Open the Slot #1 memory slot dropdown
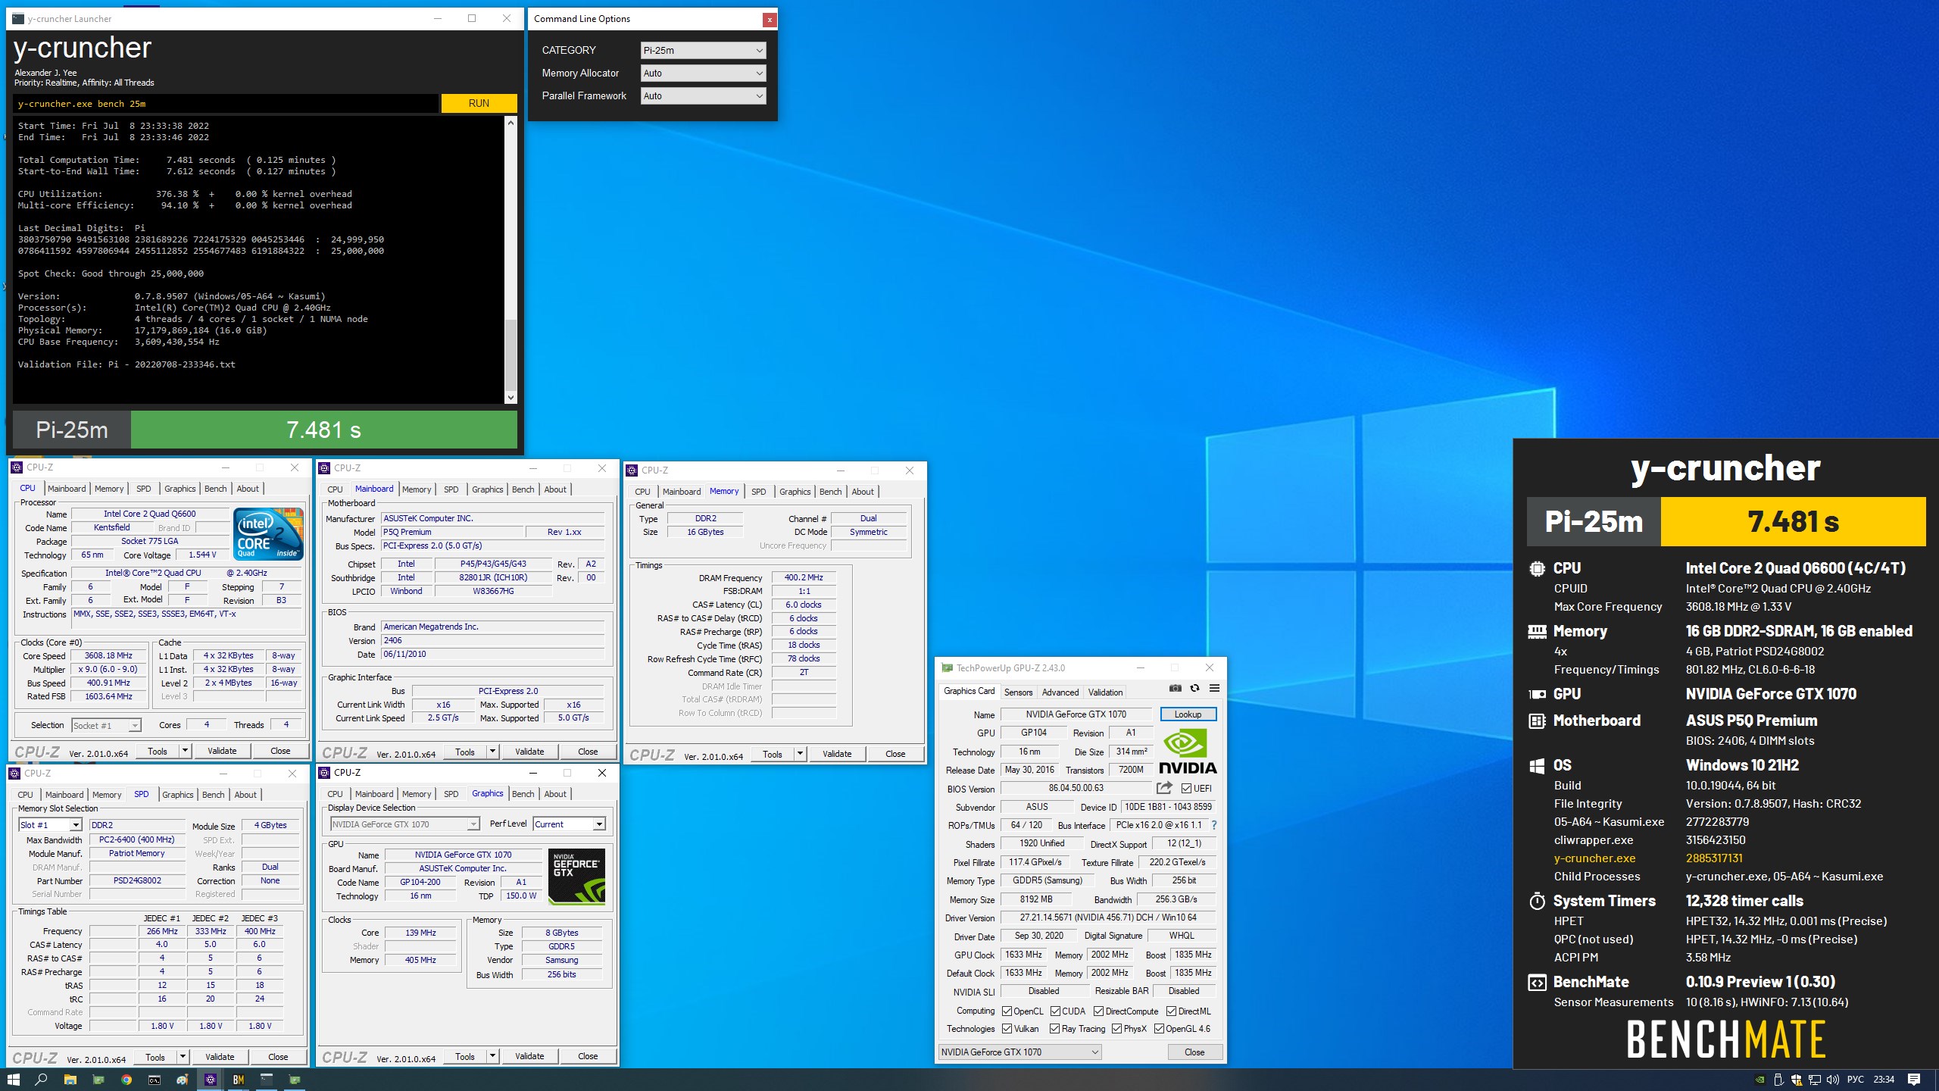The height and width of the screenshot is (1091, 1939). [x=50, y=825]
